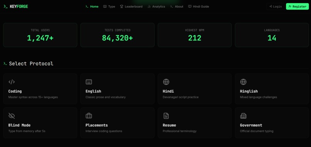Image resolution: width=311 pixels, height=147 pixels.
Task: Click the book icon beside Hindi Guide
Action: click(190, 6)
